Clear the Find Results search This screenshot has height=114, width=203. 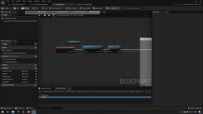point(40,92)
